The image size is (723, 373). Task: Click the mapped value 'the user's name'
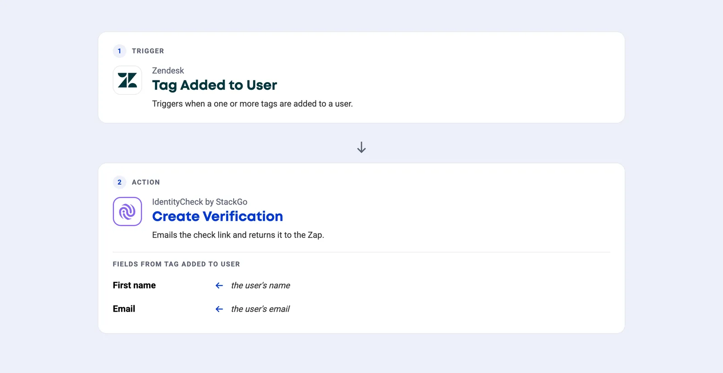(261, 285)
